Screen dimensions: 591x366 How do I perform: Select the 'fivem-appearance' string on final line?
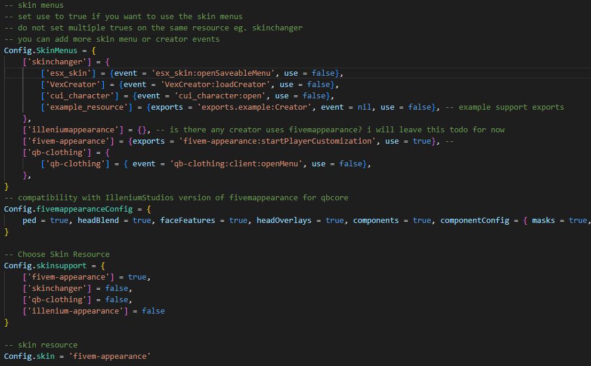tap(110, 356)
